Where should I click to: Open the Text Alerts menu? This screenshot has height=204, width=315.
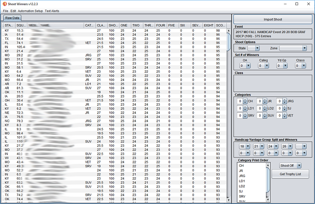(52, 11)
